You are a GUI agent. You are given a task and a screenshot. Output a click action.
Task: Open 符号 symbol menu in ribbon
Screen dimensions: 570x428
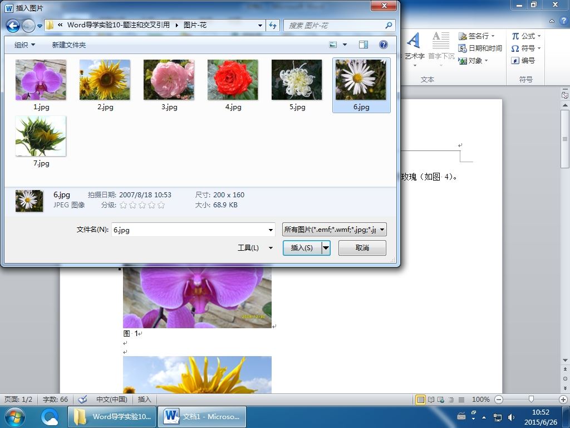tap(526, 48)
